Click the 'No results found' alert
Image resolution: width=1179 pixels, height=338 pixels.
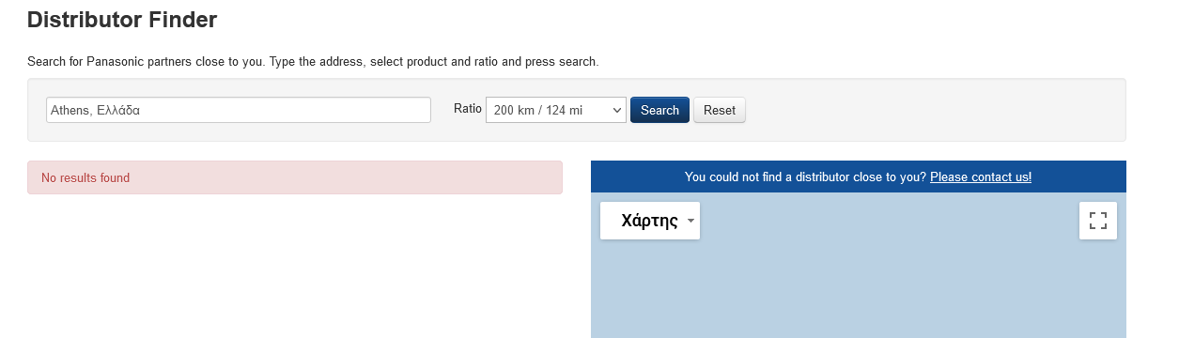[295, 177]
